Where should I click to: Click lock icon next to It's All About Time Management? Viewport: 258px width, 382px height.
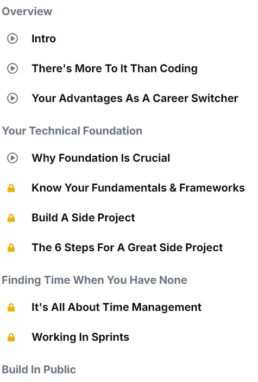pyautogui.click(x=11, y=307)
